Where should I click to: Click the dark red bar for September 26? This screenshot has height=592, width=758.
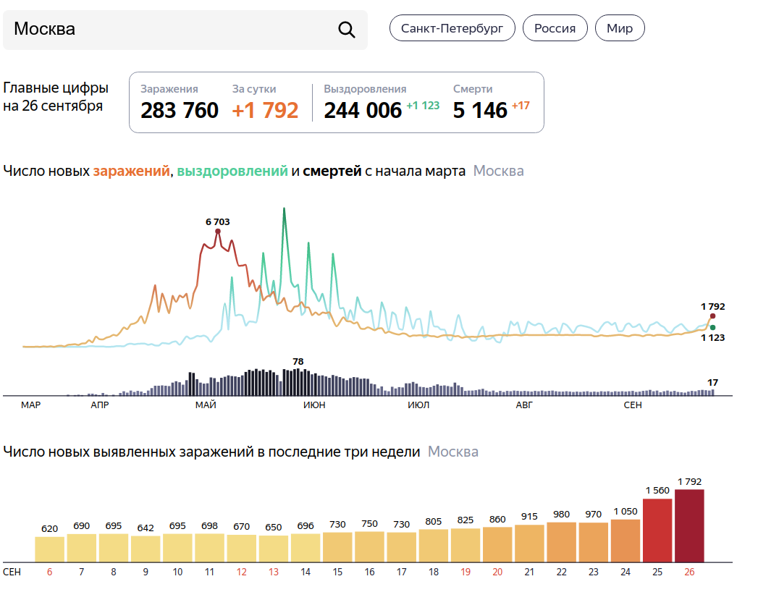pos(689,525)
